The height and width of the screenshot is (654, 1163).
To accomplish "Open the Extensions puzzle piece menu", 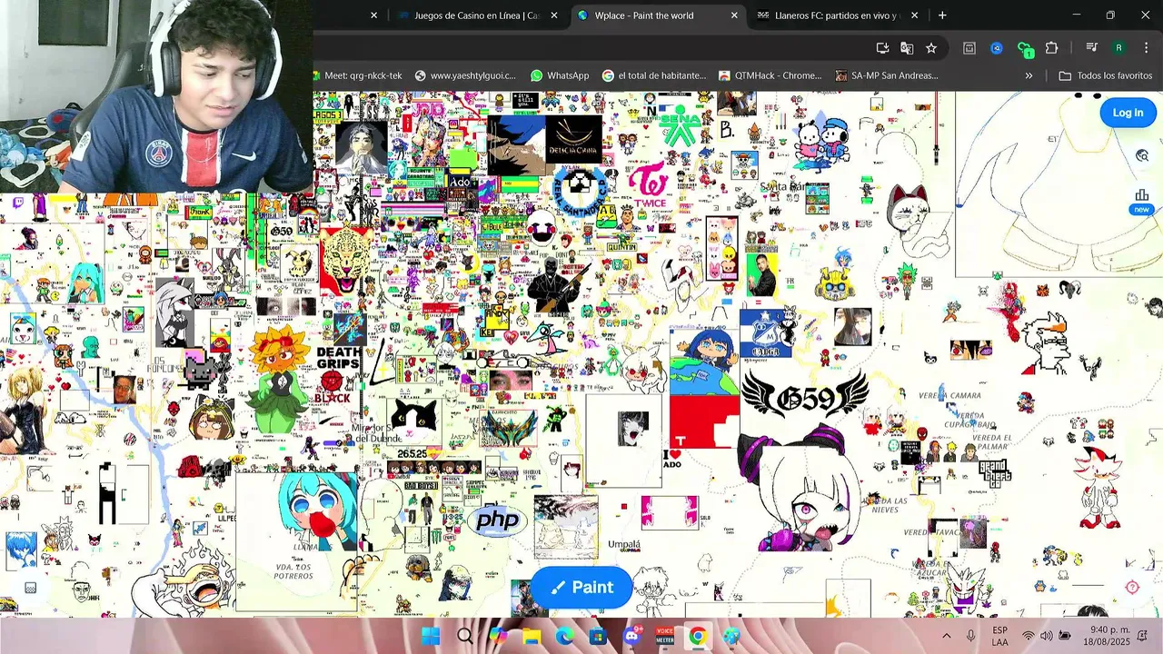I will coord(1052,48).
